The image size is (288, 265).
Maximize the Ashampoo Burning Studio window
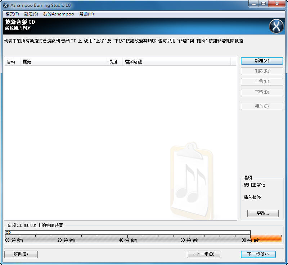(x=264, y=4)
